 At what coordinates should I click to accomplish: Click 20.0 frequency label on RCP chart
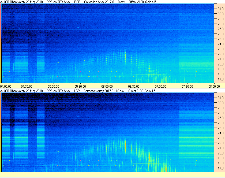(x=221, y=64)
